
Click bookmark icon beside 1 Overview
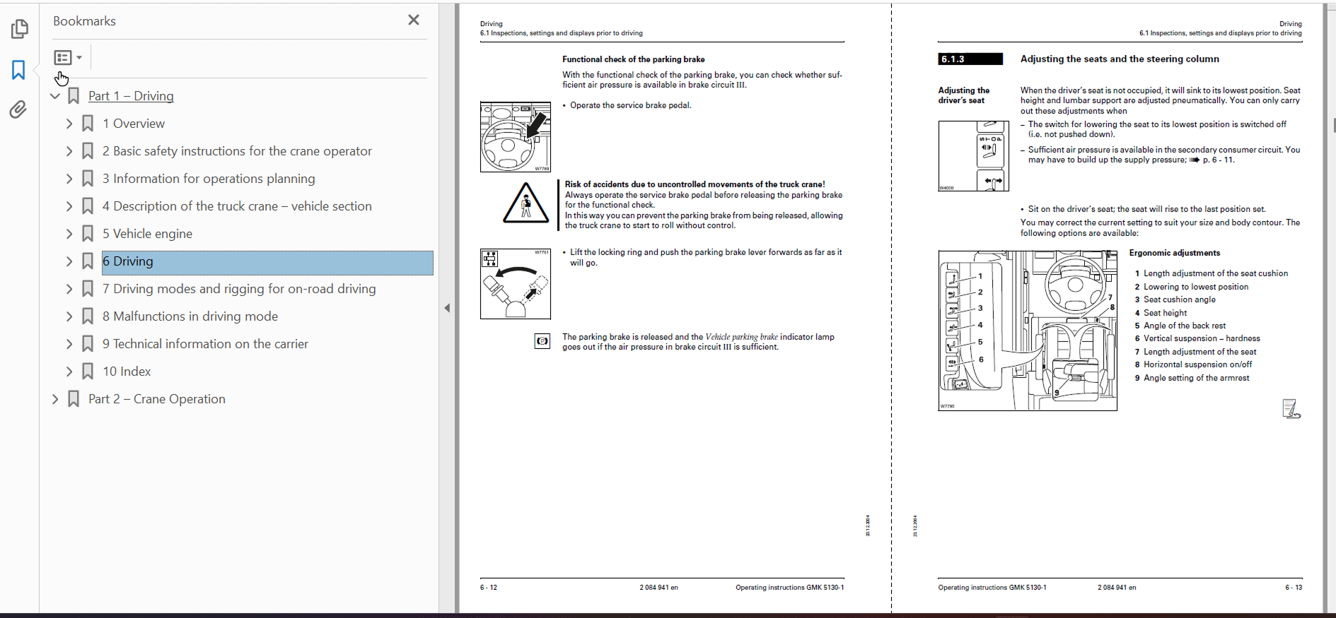[88, 124]
